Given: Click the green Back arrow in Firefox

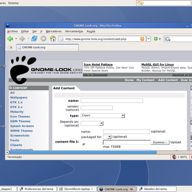Looking at the screenshot, I should click(x=10, y=39).
